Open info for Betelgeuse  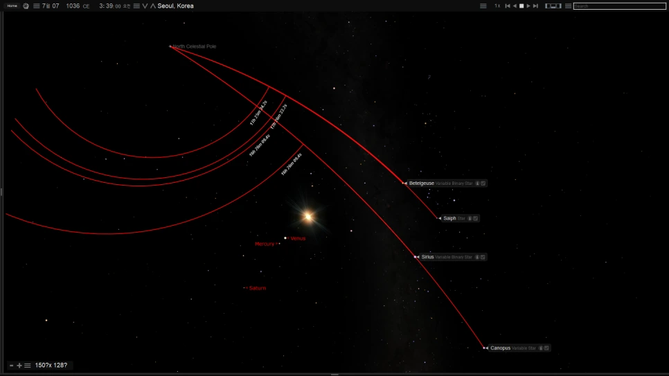[477, 183]
